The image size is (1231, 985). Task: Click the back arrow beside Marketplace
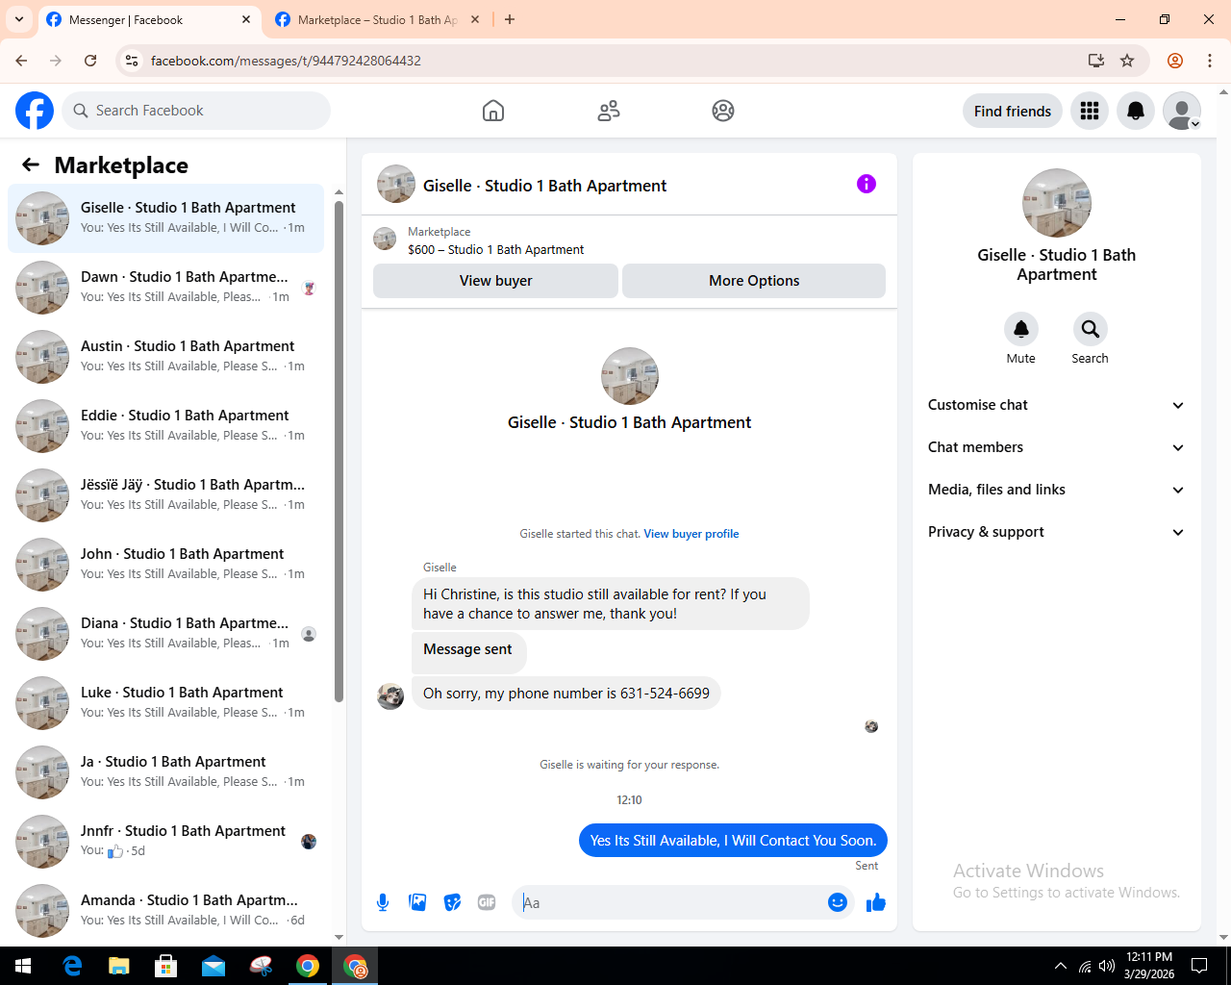(31, 164)
